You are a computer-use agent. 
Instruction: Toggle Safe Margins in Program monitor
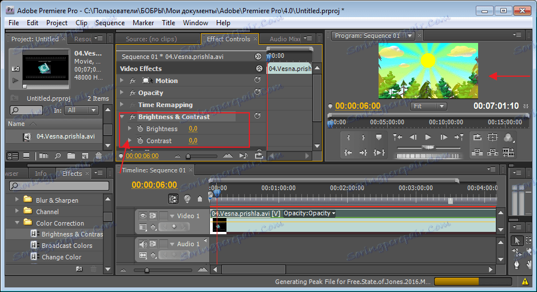pos(492,137)
